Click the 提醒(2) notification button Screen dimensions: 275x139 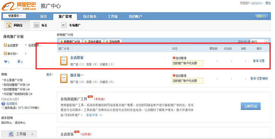click(x=261, y=16)
